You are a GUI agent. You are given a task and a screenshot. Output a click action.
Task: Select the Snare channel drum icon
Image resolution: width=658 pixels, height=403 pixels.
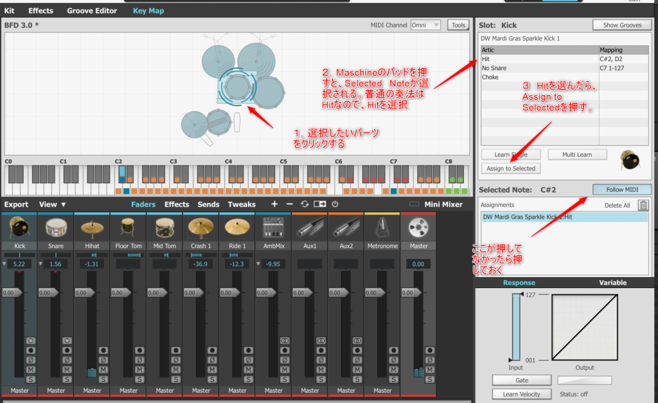56,227
